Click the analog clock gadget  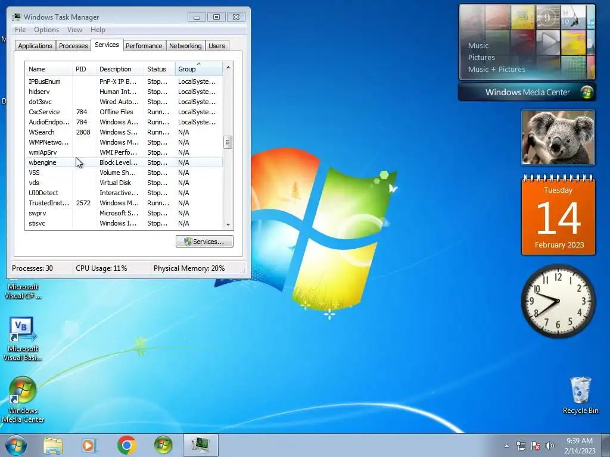(558, 301)
